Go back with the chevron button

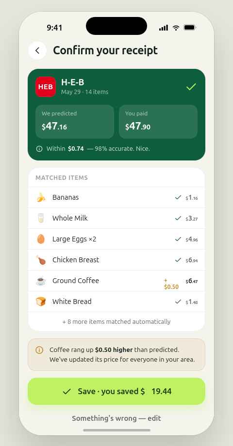pyautogui.click(x=37, y=50)
